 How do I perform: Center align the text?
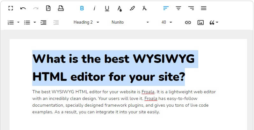pyautogui.click(x=178, y=8)
